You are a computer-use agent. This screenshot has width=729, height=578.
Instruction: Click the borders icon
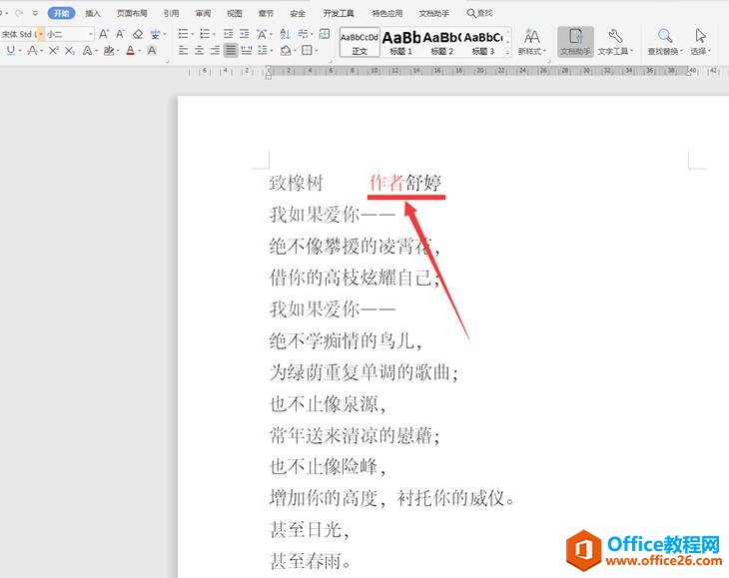(307, 50)
